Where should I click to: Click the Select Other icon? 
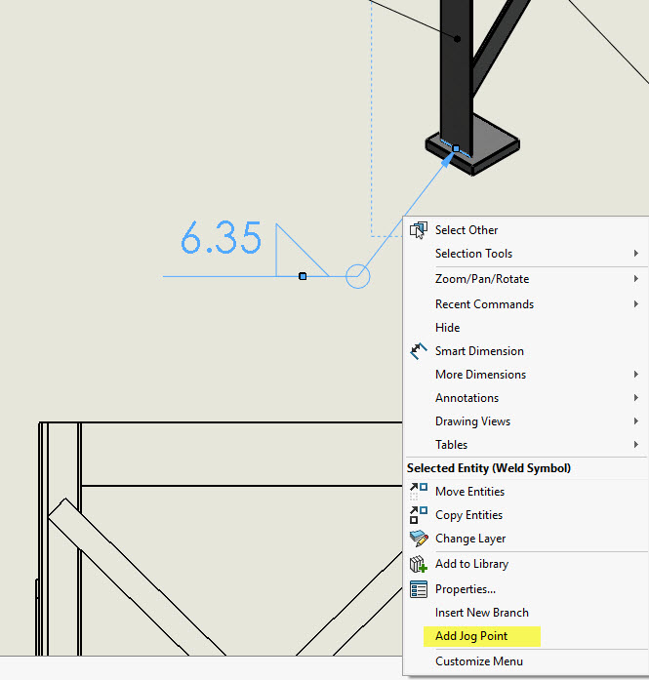tap(419, 230)
